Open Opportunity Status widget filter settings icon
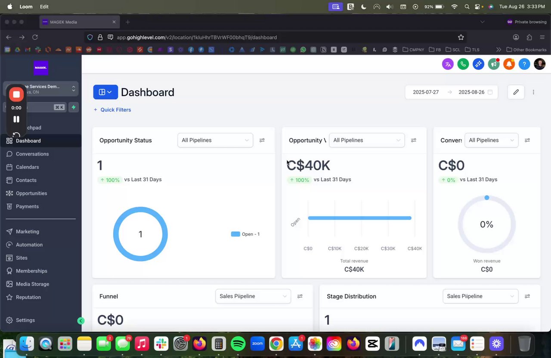Viewport: 551px width, 358px height. click(262, 140)
